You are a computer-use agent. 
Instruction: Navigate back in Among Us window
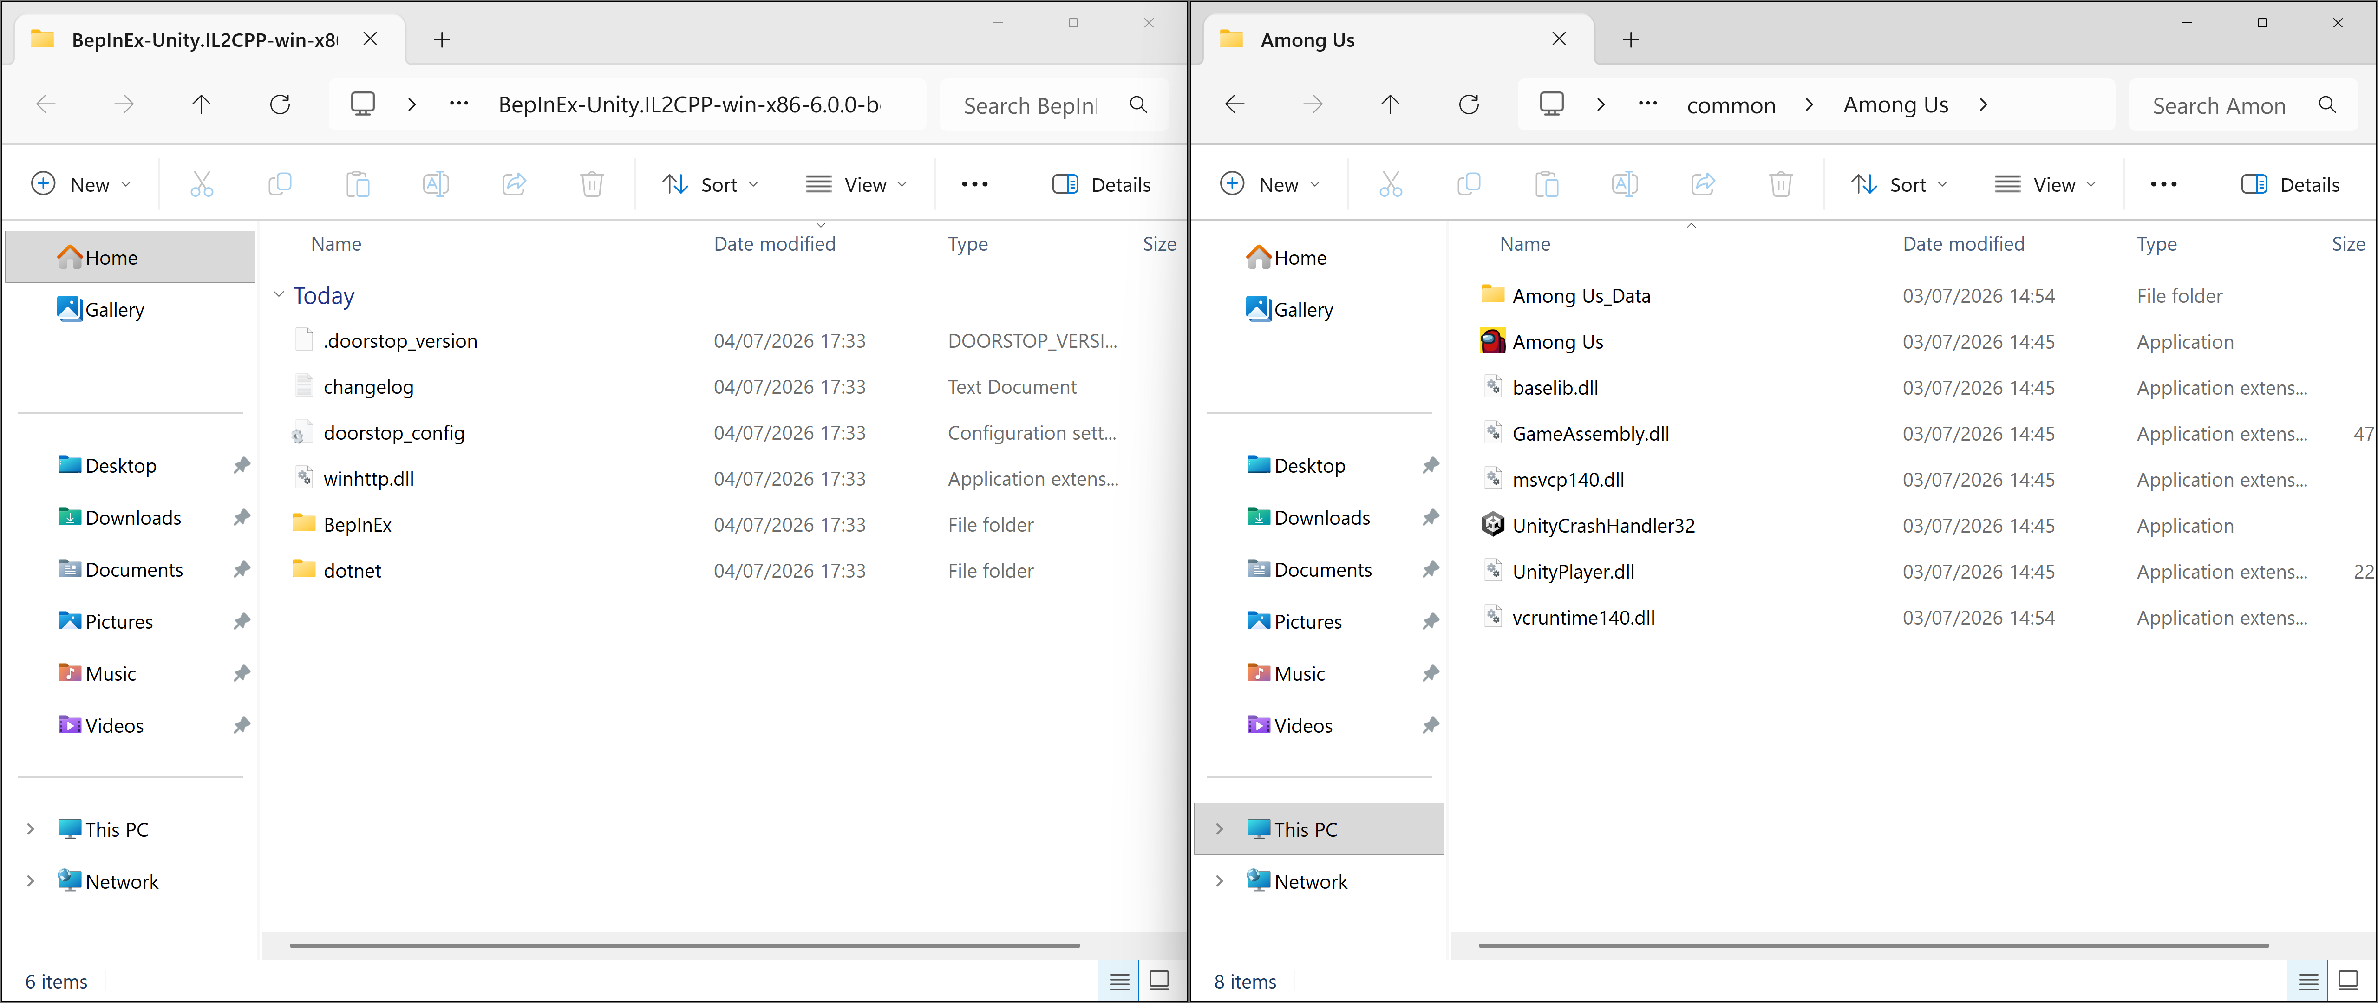[x=1235, y=104]
